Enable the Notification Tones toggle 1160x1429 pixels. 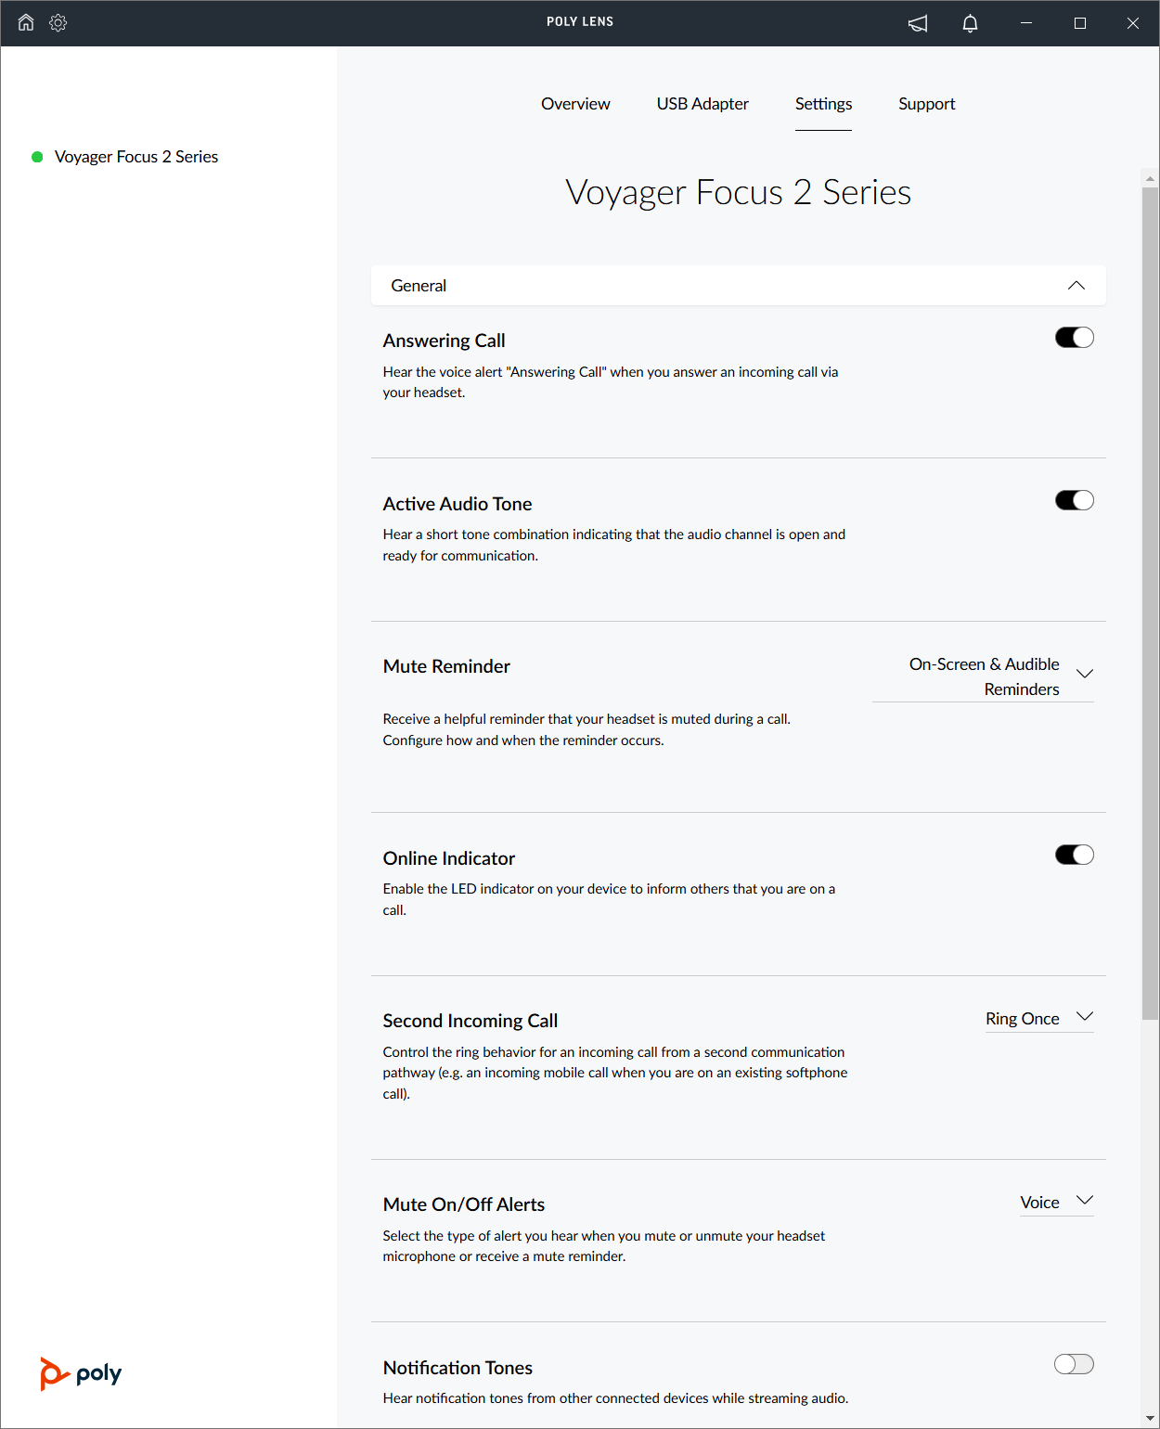(x=1075, y=1364)
